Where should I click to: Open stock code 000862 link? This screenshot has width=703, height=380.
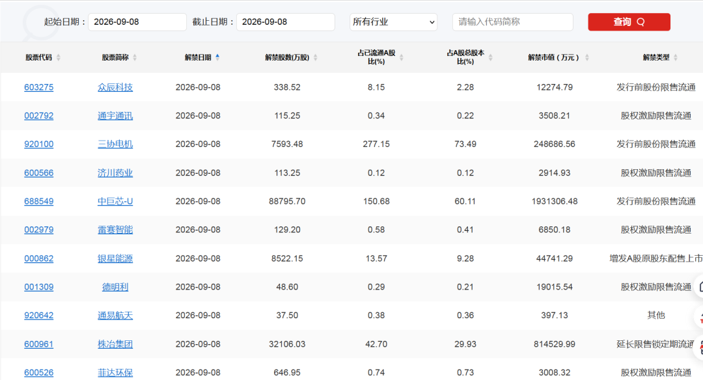point(38,258)
